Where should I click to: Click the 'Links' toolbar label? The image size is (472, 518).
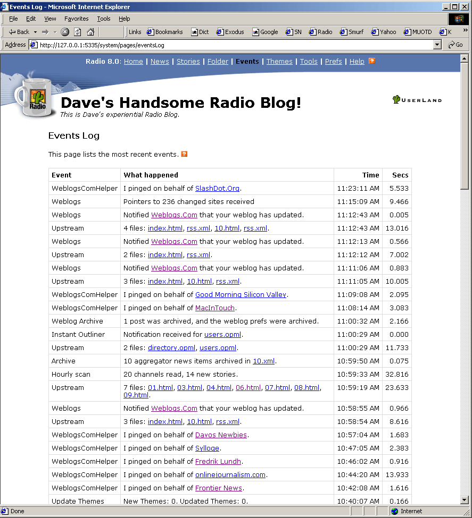135,32
